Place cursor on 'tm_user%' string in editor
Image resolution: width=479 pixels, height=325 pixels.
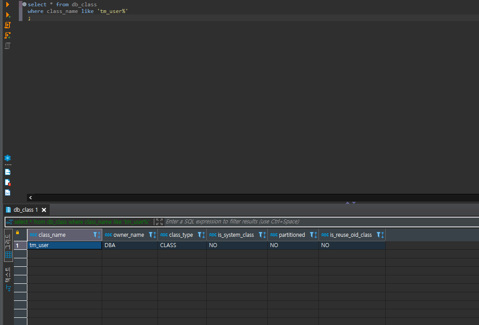[x=113, y=11]
